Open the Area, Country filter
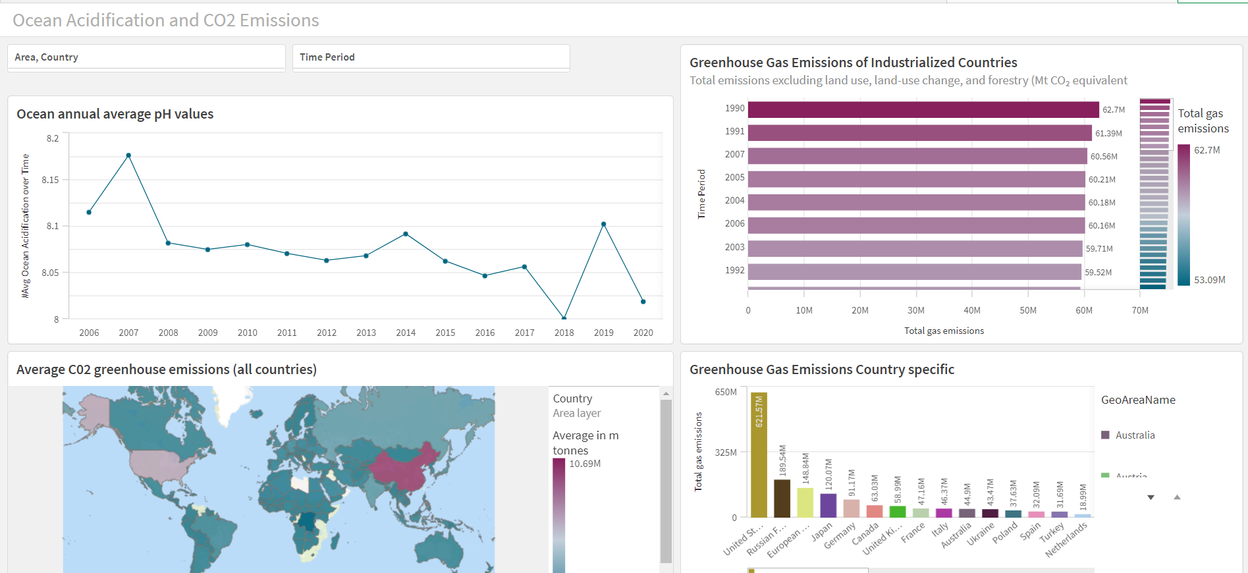Screen dimensions: 1248x573 [146, 57]
